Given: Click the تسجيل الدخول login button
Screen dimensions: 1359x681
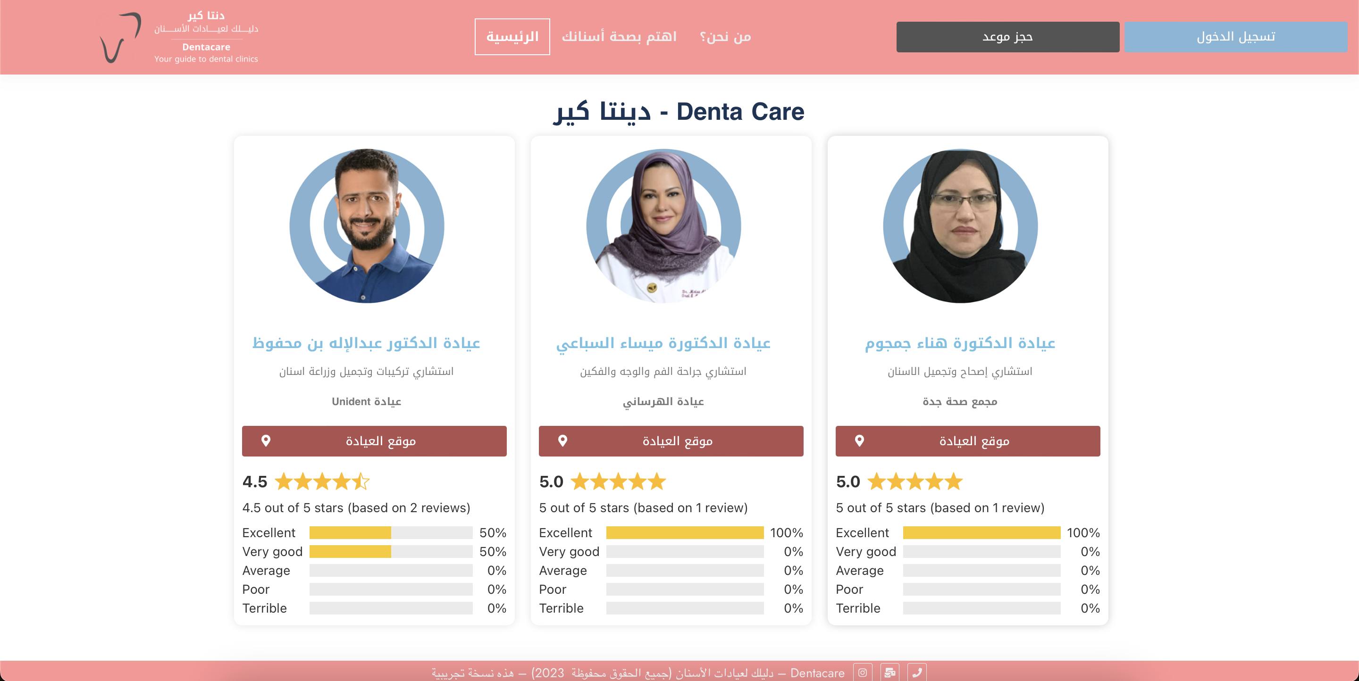Looking at the screenshot, I should (x=1235, y=37).
